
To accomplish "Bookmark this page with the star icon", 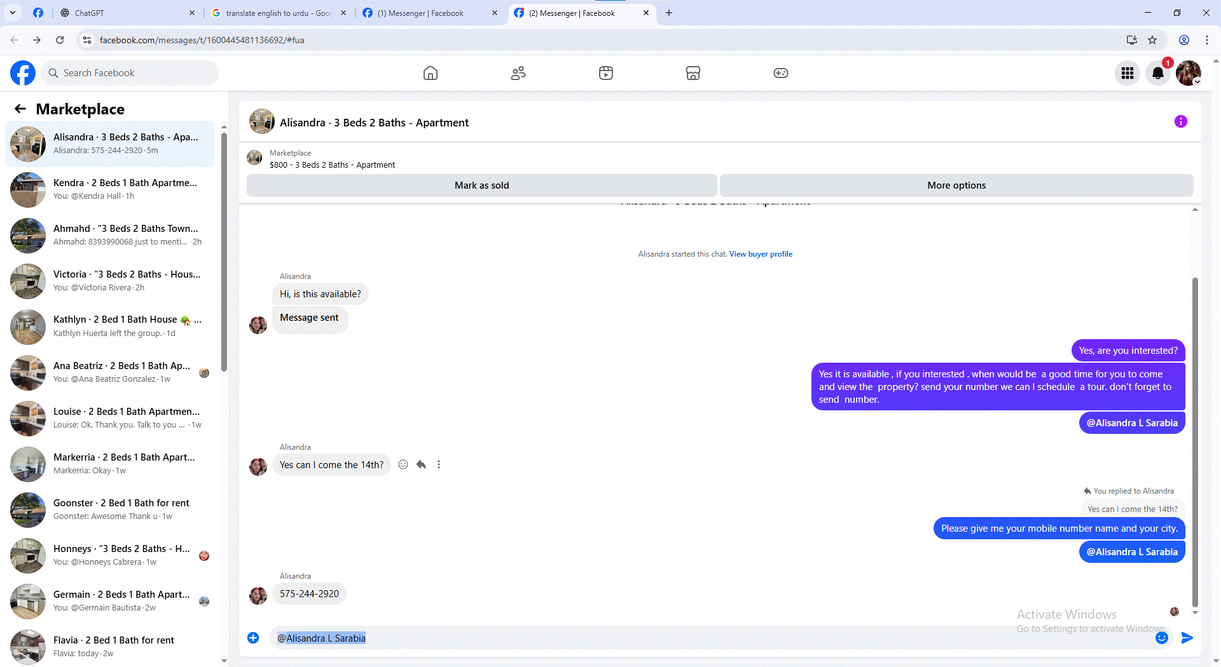I will (1152, 40).
